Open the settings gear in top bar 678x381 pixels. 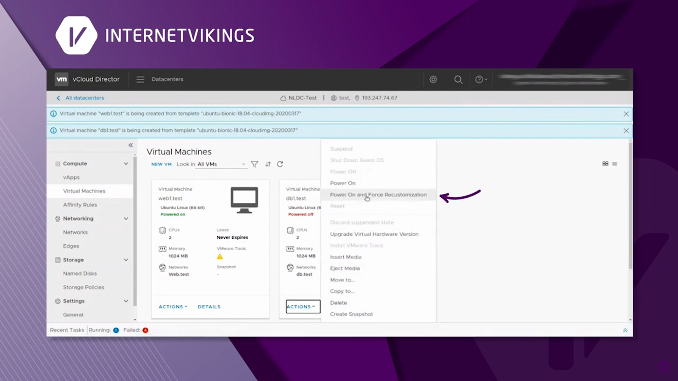click(x=433, y=79)
